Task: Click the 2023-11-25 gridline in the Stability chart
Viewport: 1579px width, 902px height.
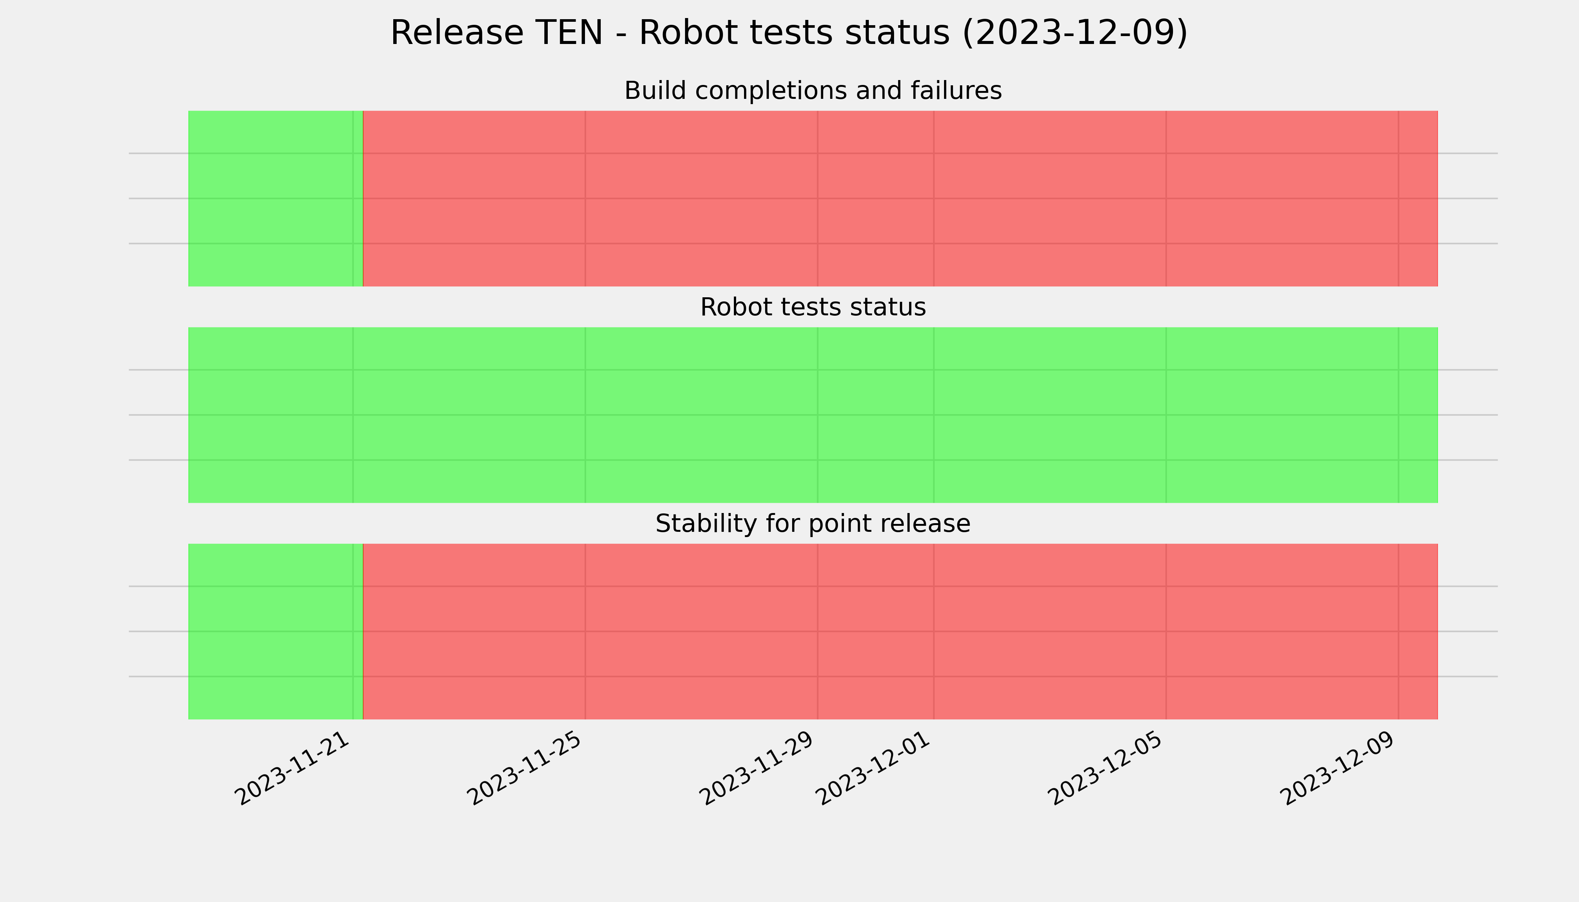Action: click(586, 631)
